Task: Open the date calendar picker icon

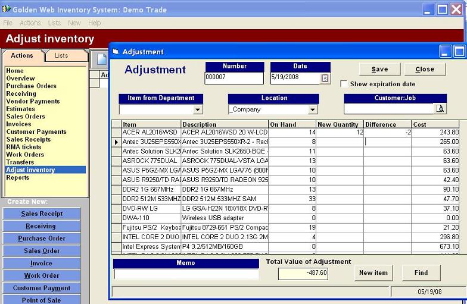Action: click(325, 79)
